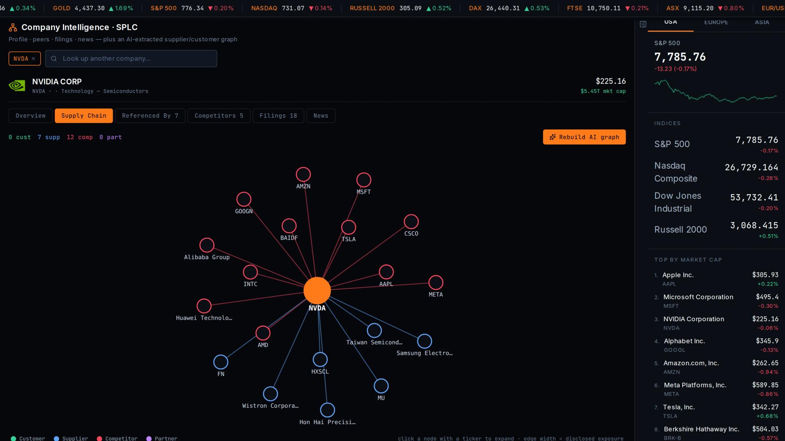Open the Overview tab
785x441 pixels.
pos(31,116)
